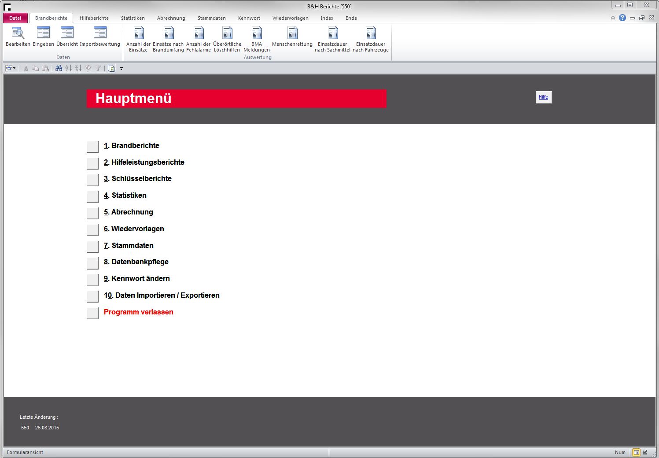The width and height of the screenshot is (659, 458).
Task: Click the Hilfe link button
Action: click(x=544, y=97)
